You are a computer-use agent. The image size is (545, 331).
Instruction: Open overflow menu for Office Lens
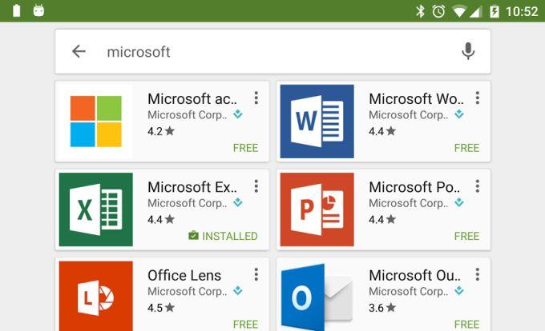[x=256, y=274]
